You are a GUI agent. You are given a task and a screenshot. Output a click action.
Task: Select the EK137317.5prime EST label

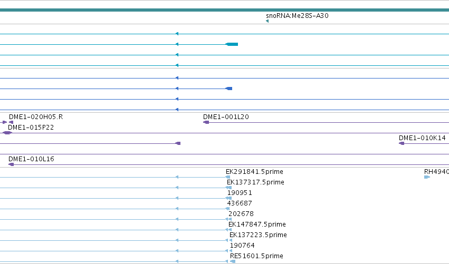[255, 182]
